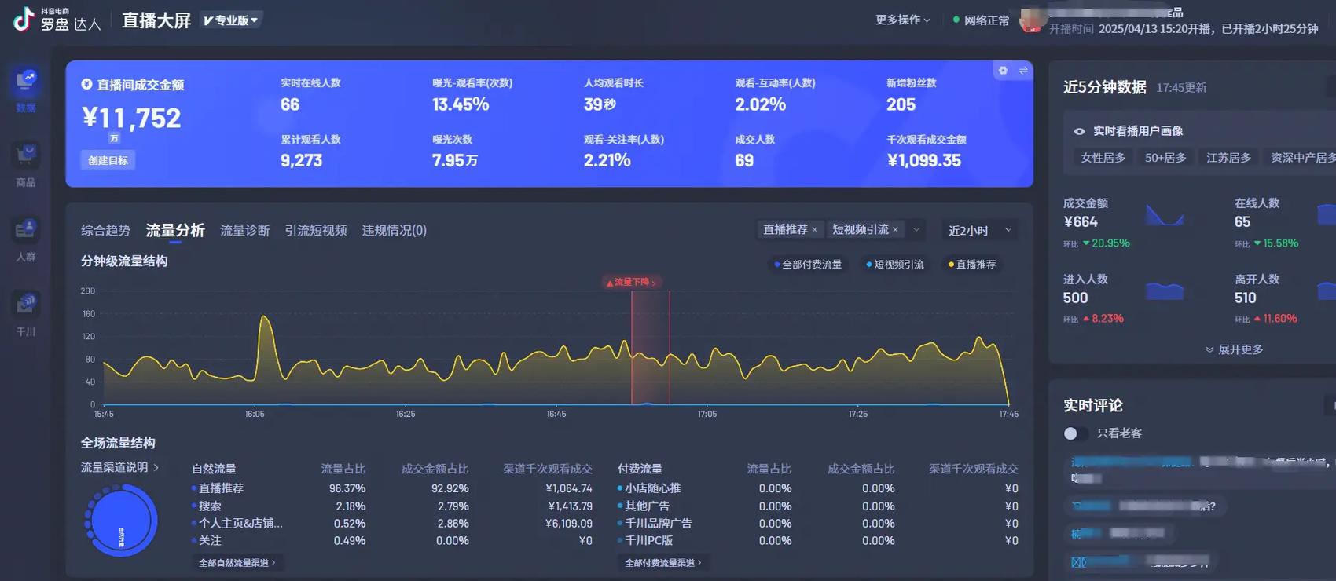Open the 更多操作 dropdown menu

tap(903, 20)
